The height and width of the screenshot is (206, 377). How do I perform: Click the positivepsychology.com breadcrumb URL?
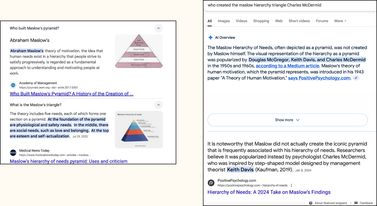[x=253, y=185]
